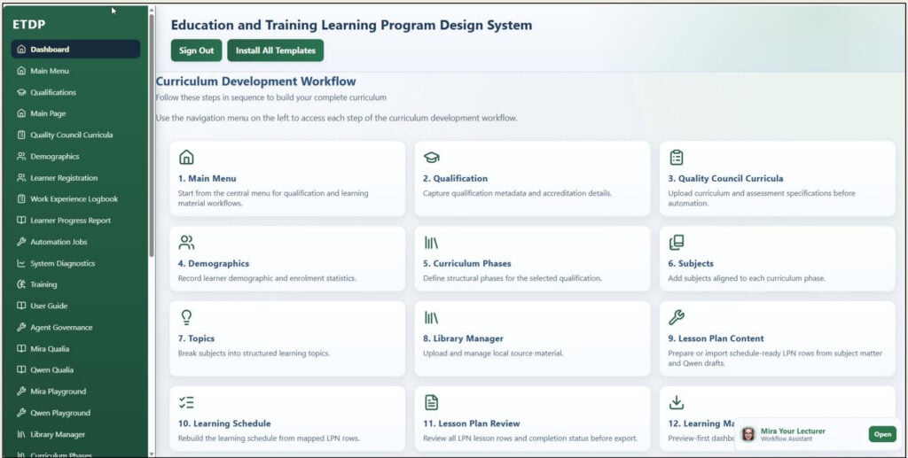The height and width of the screenshot is (458, 908).
Task: Click the library icon on Subjects card
Action: click(x=677, y=243)
